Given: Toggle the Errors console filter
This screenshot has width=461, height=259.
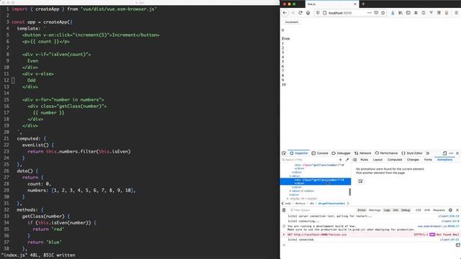Looking at the screenshot, I should (x=362, y=210).
